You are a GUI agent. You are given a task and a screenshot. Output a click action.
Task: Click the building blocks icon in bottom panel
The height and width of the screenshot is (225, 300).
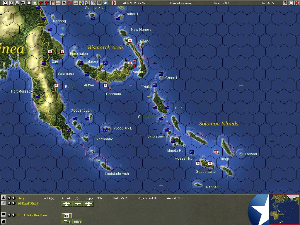(x=77, y=221)
